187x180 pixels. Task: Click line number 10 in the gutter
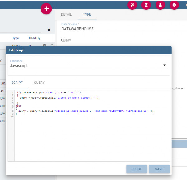point(12,116)
